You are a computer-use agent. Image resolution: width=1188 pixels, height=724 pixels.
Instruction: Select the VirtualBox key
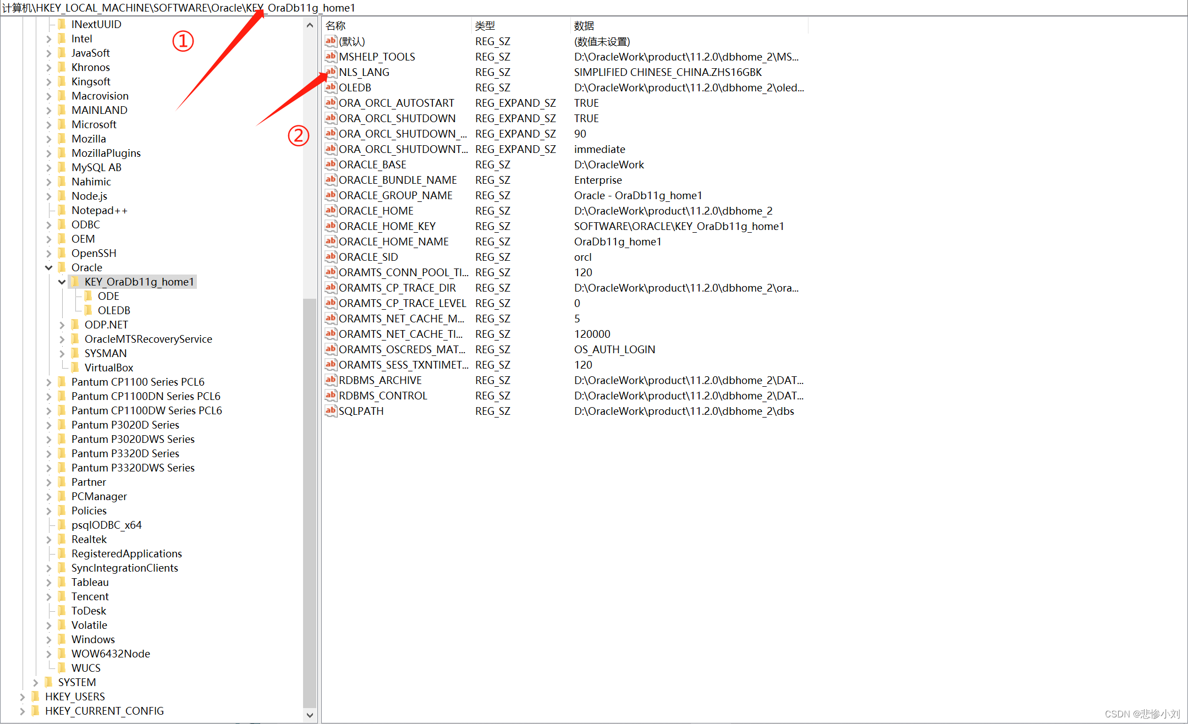108,368
